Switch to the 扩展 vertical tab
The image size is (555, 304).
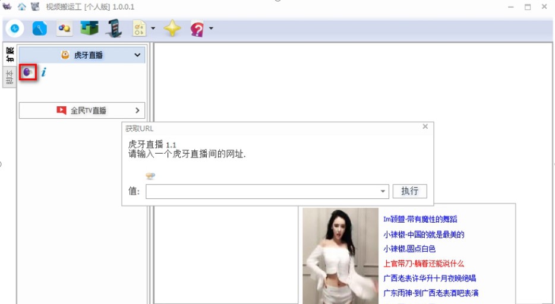[x=9, y=55]
